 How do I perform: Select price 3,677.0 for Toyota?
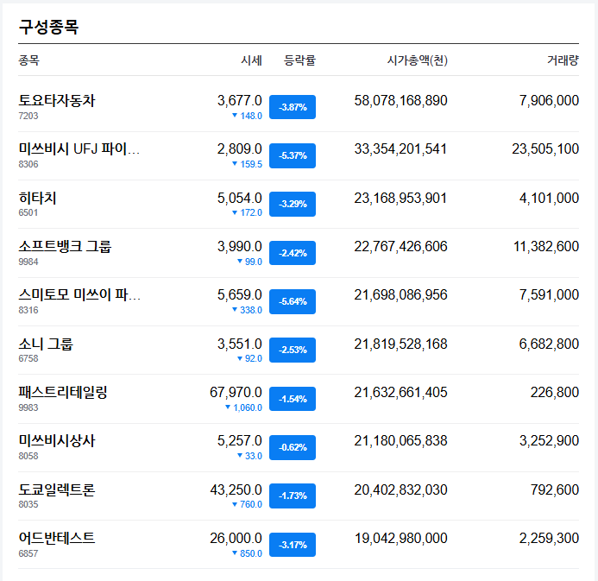click(240, 101)
